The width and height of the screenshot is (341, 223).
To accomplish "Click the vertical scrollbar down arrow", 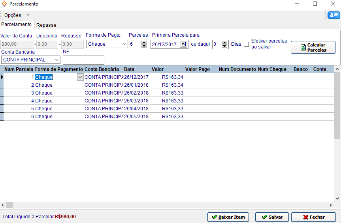I will pos(337,199).
